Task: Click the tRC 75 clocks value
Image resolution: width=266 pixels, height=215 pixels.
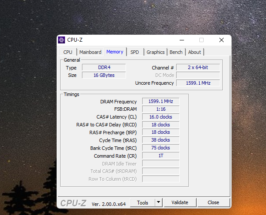Action: (160, 148)
